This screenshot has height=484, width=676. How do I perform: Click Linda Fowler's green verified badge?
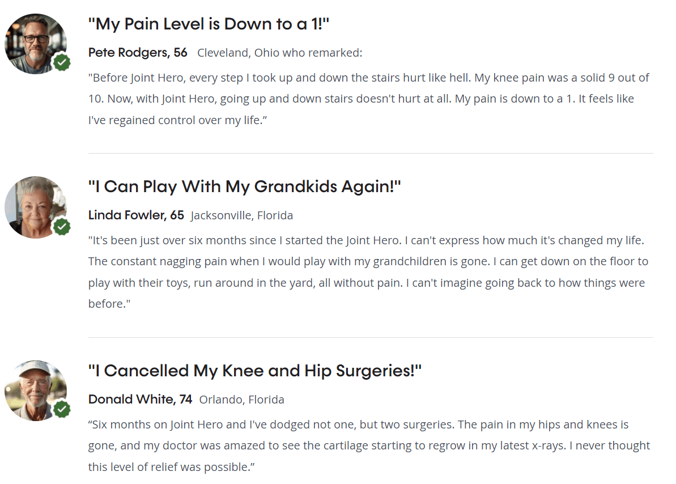coord(62,227)
